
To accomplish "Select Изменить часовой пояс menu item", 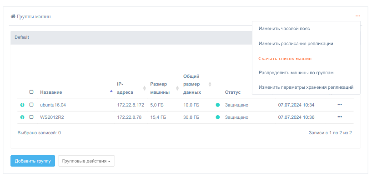I will click(284, 29).
